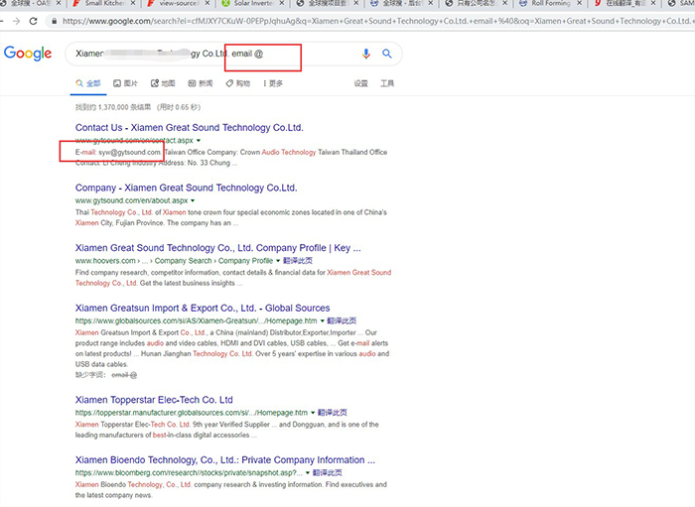Click the Google logo
This screenshot has width=695, height=507.
click(x=28, y=54)
